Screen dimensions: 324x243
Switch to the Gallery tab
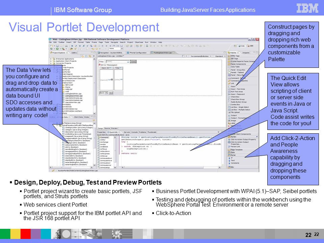[x=74, y=53]
